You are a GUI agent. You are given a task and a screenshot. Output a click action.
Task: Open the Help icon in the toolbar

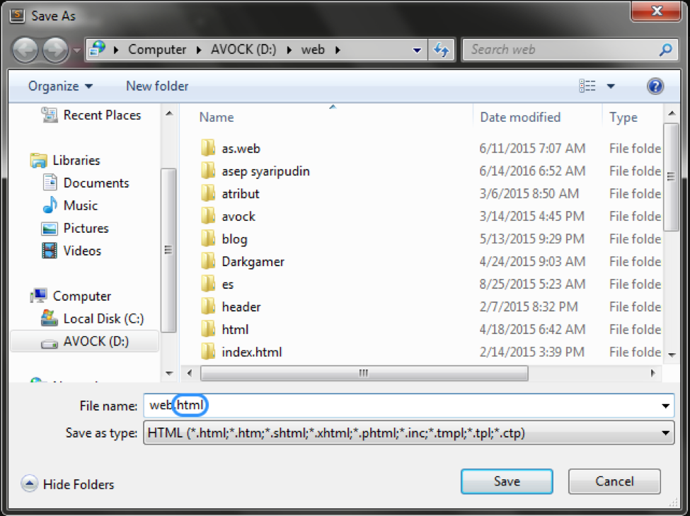coord(655,86)
